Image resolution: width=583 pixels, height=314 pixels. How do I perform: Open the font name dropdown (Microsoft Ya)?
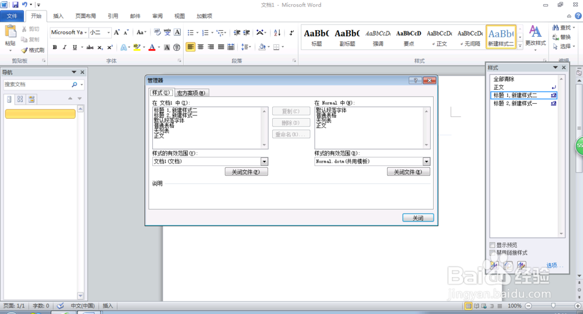(86, 32)
